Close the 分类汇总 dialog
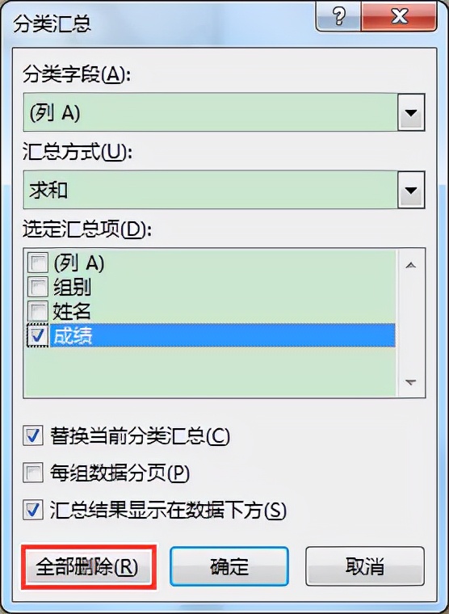The width and height of the screenshot is (449, 614). click(x=399, y=15)
